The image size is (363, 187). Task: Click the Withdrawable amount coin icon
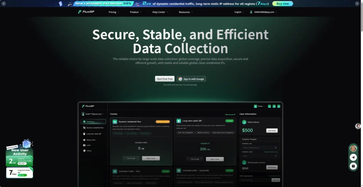[x=244, y=163]
